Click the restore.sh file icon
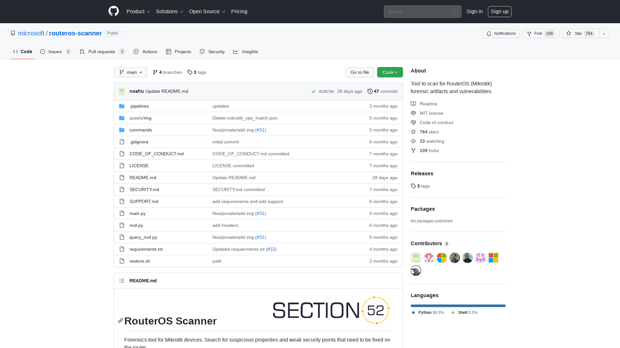 coord(122,261)
